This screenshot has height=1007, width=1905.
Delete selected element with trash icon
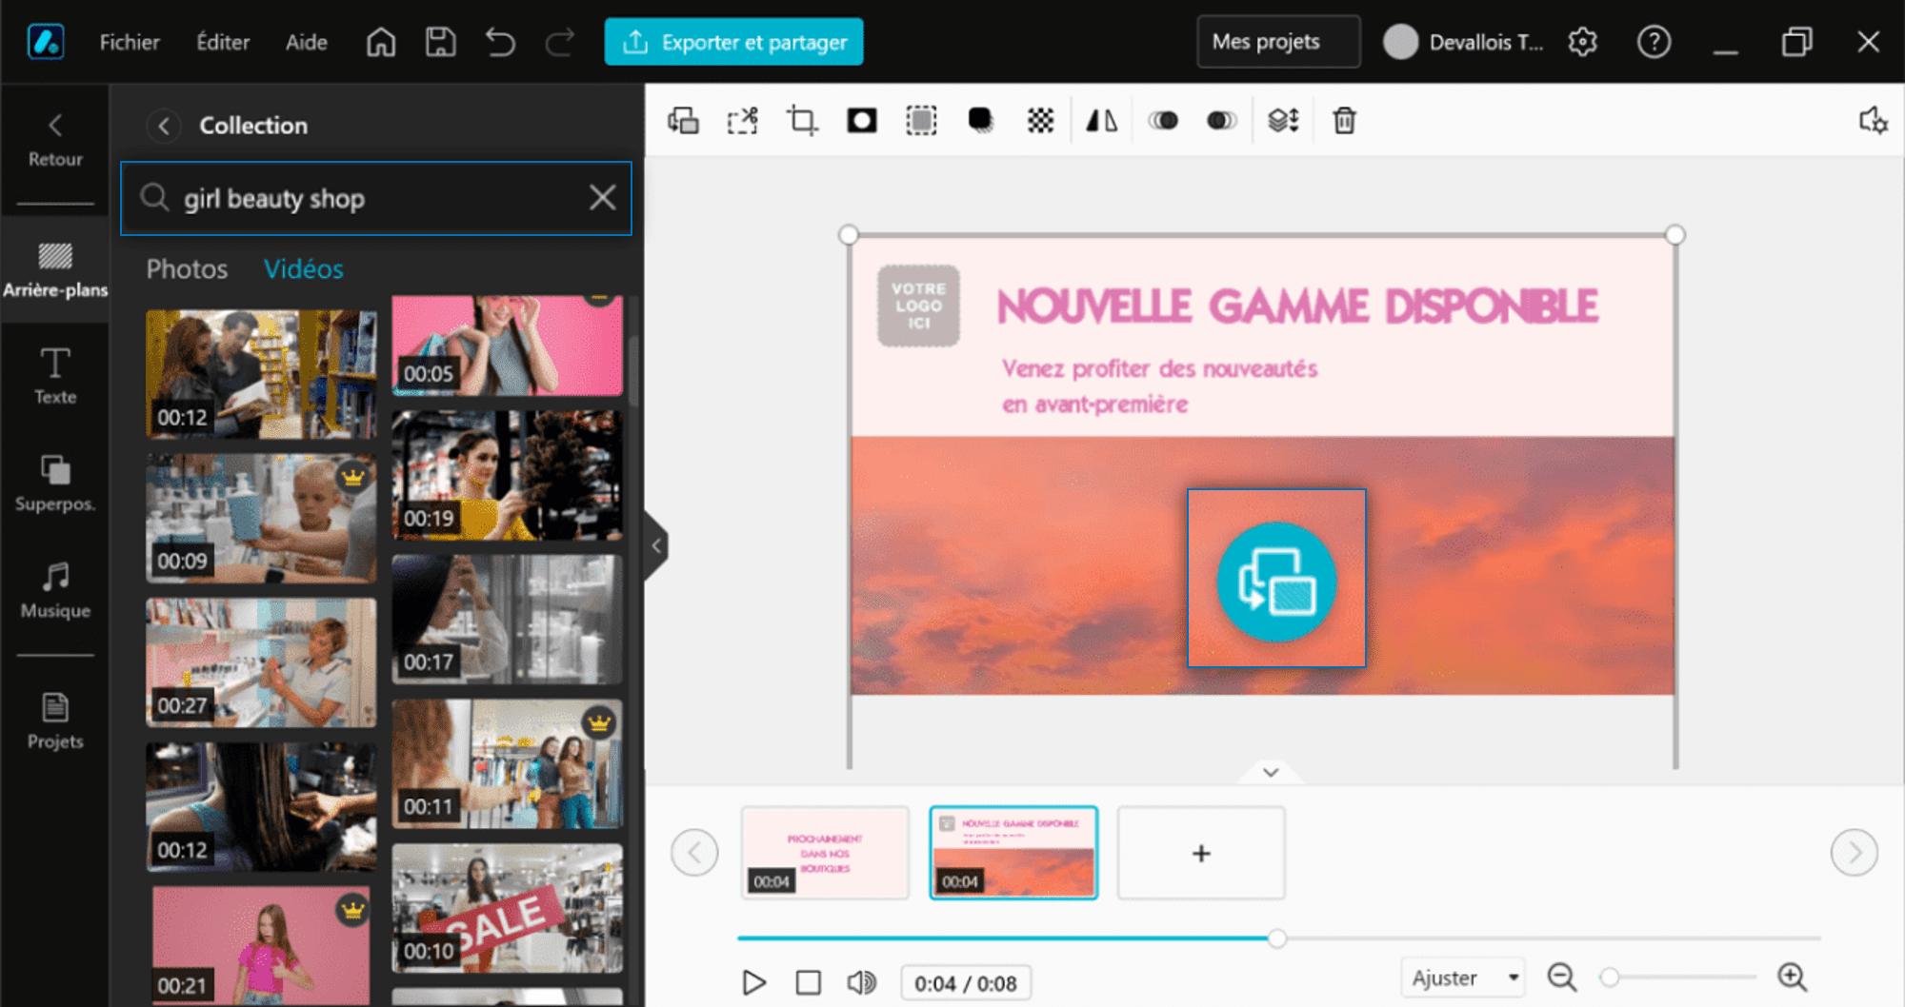(1344, 121)
